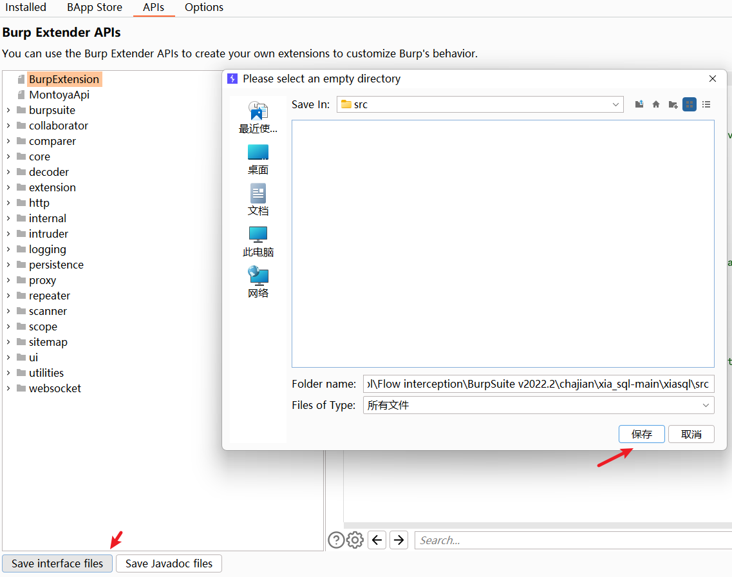The image size is (732, 577).
Task: Click the up-one-level folder icon
Action: (639, 104)
